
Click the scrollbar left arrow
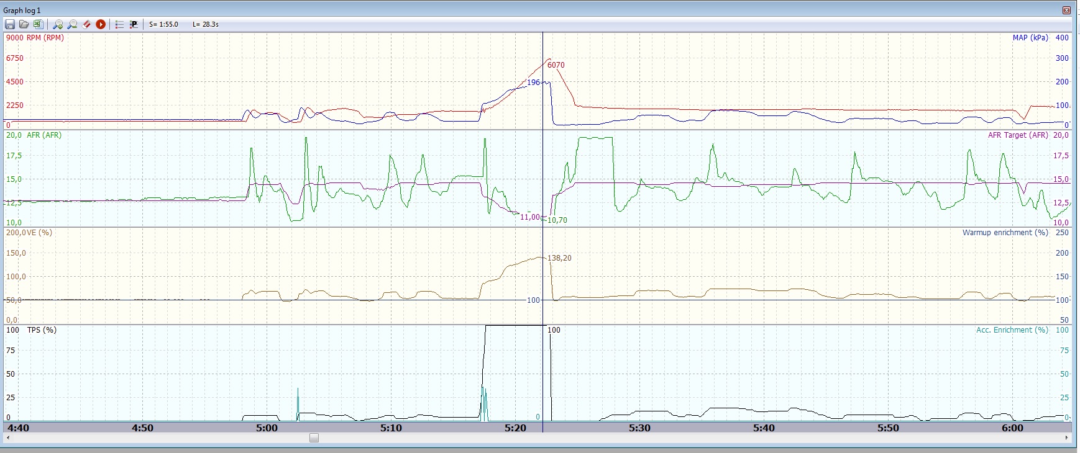[x=7, y=437]
